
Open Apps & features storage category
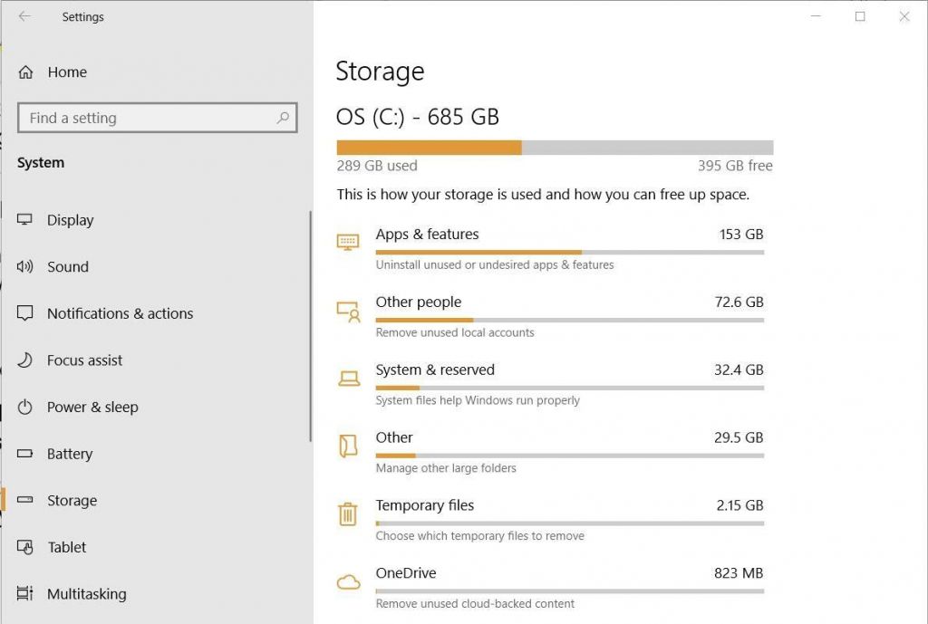(x=427, y=234)
